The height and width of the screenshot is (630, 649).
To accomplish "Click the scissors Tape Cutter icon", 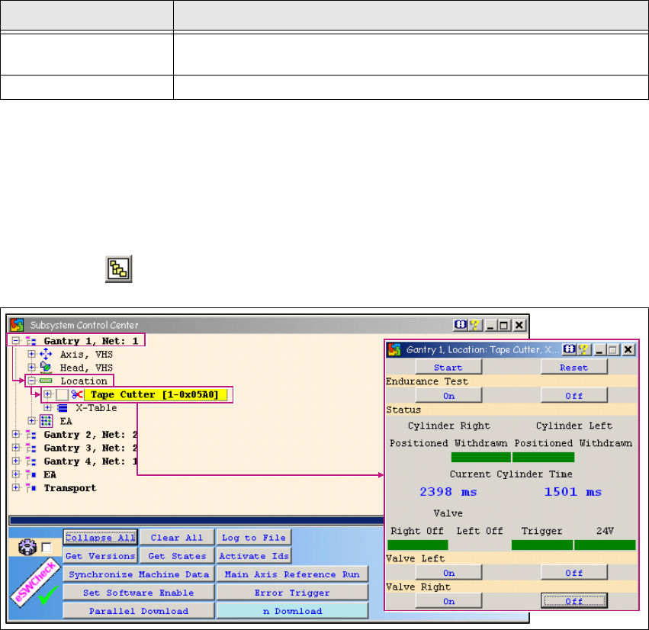I will point(77,394).
